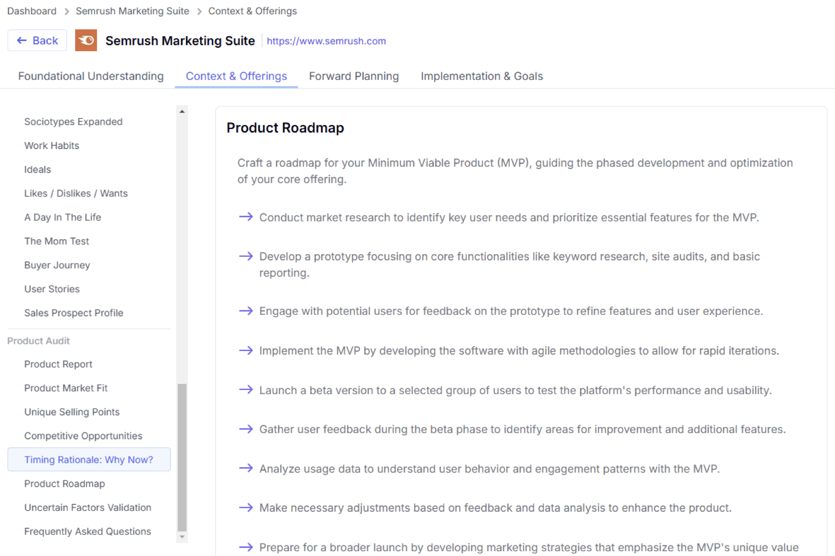Select The Mom Test item
This screenshot has width=835, height=556.
(x=57, y=241)
